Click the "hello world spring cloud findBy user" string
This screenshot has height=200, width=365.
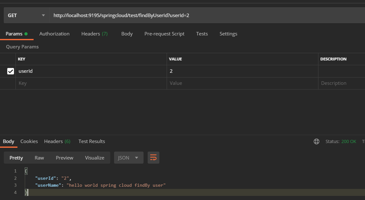(x=116, y=185)
